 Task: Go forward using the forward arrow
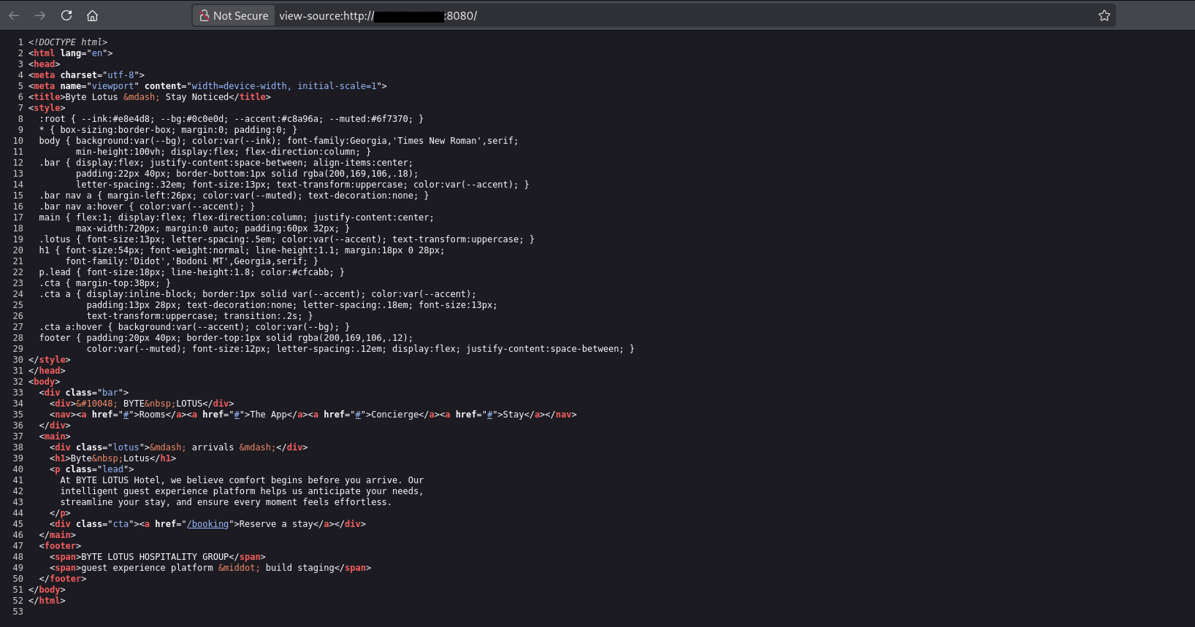tap(40, 15)
